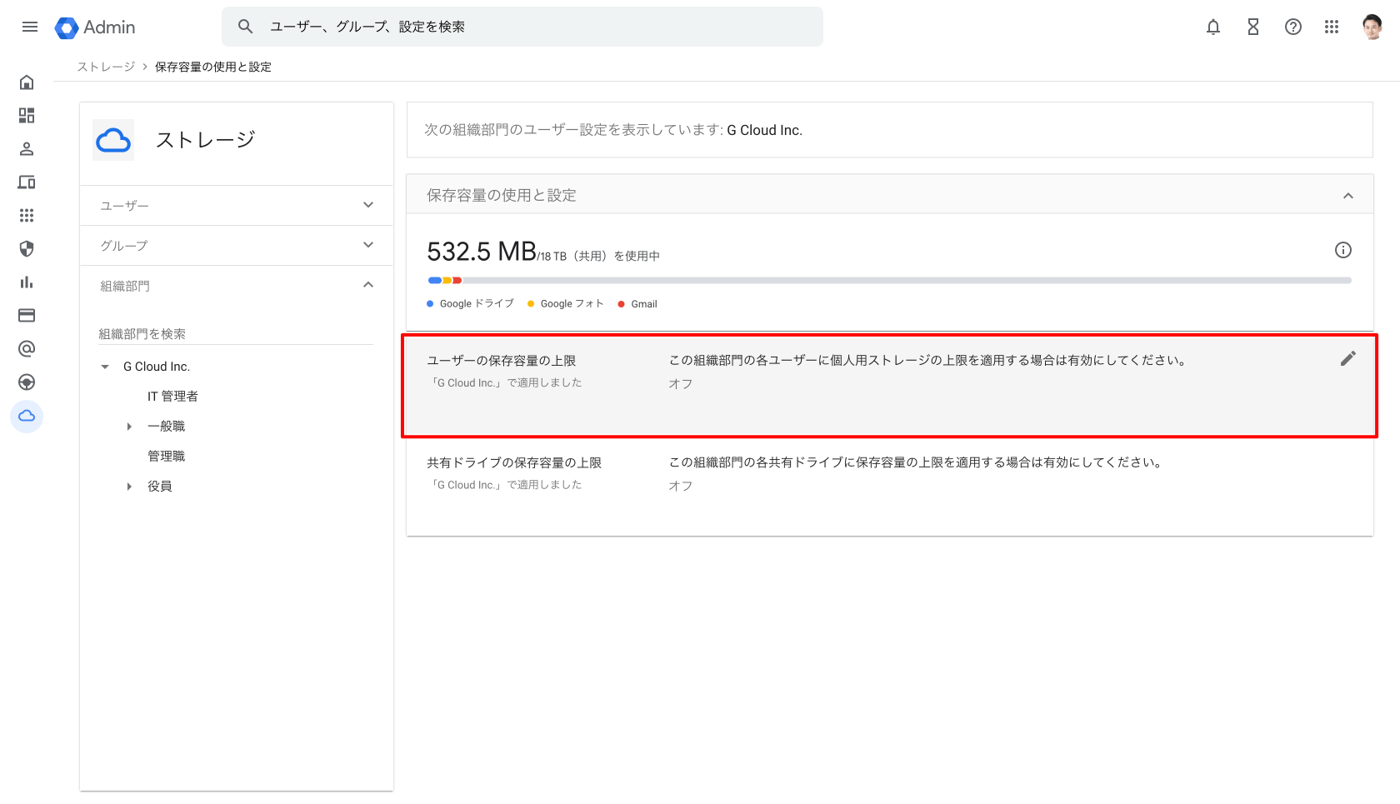Focus the top search field

[522, 27]
